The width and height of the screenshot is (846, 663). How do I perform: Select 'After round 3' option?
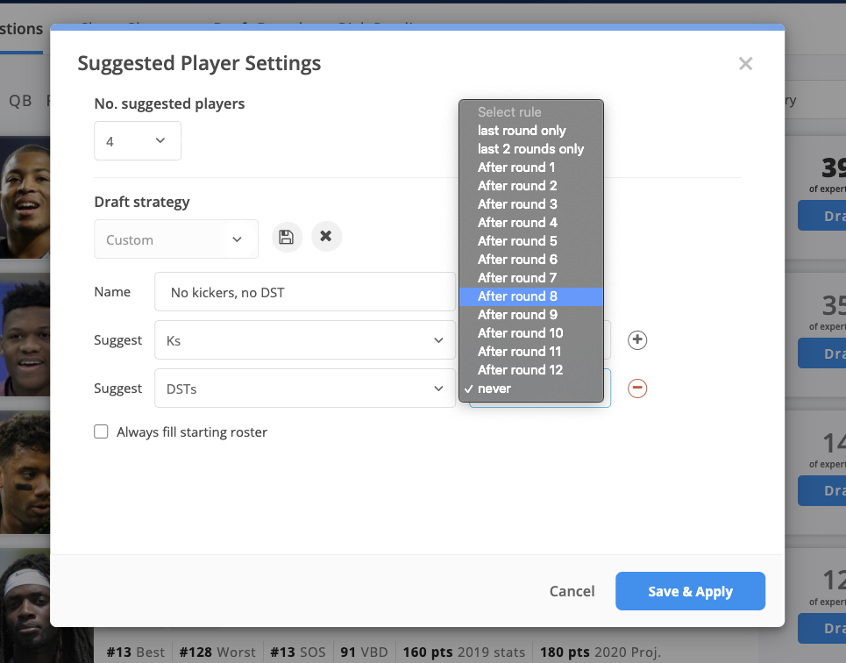point(531,204)
